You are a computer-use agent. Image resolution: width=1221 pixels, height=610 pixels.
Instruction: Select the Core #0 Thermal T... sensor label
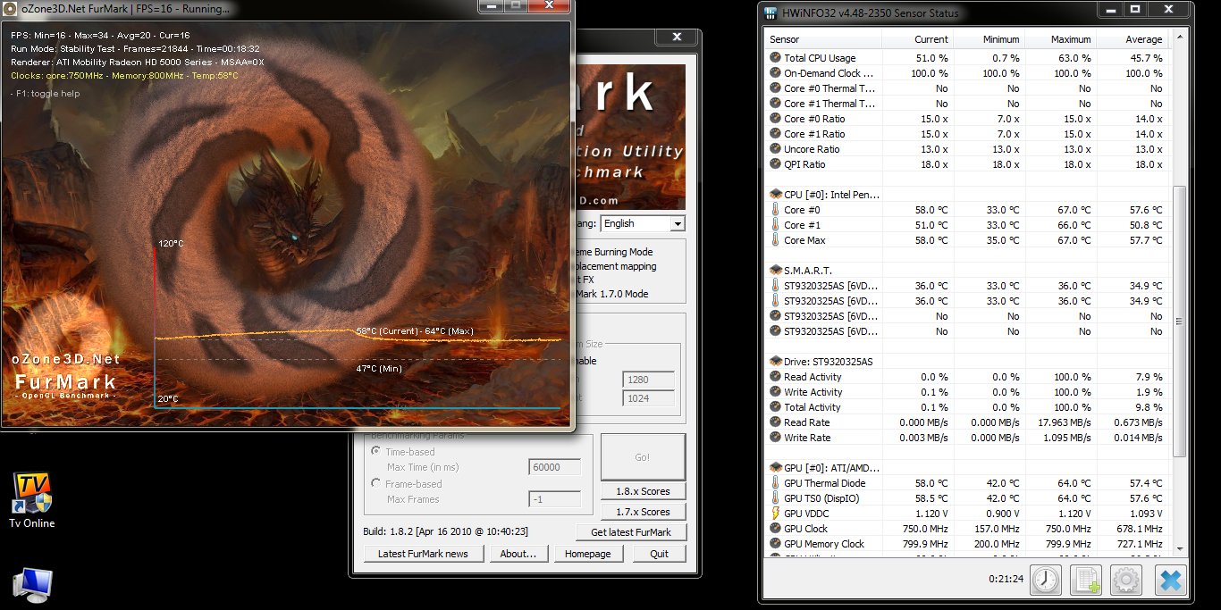coord(829,88)
